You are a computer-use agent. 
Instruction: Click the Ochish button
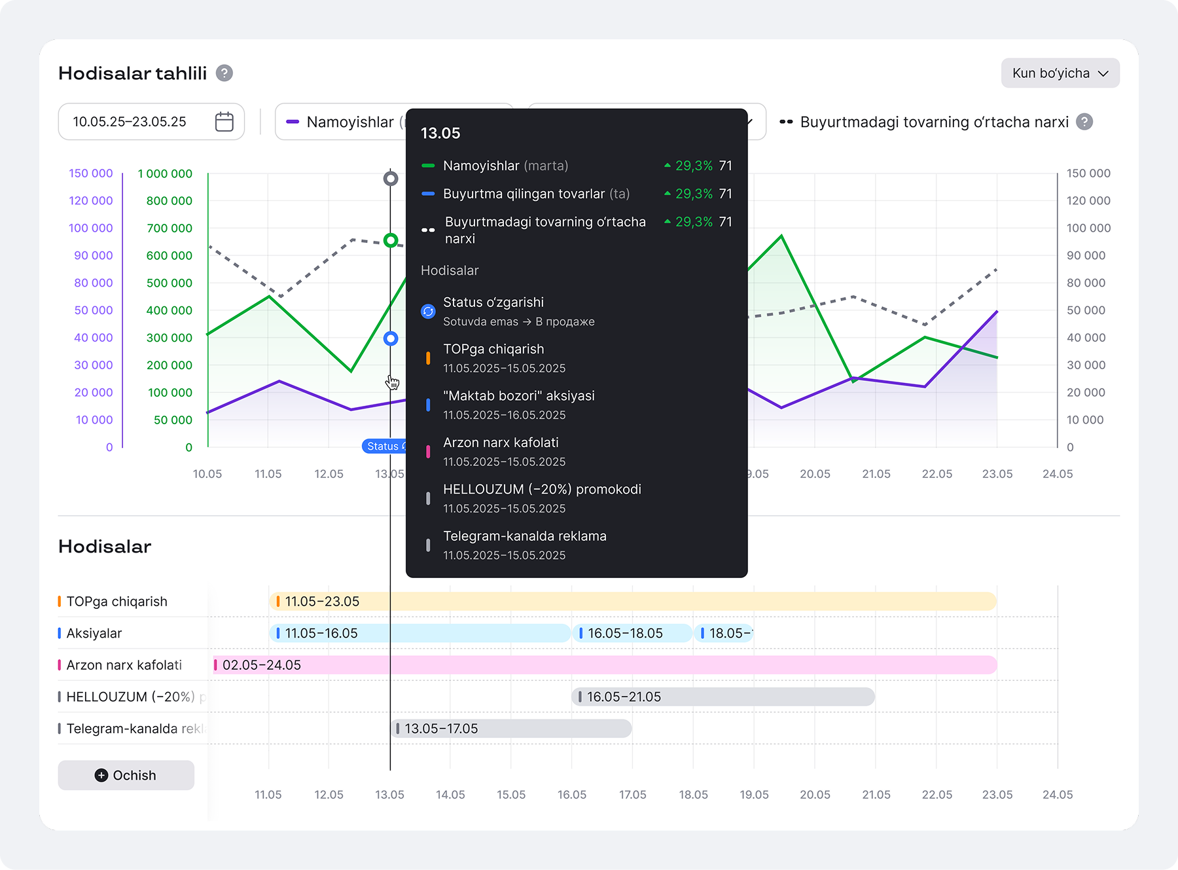pos(126,775)
